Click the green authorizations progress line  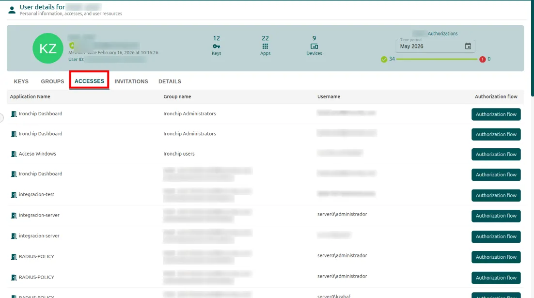[437, 59]
